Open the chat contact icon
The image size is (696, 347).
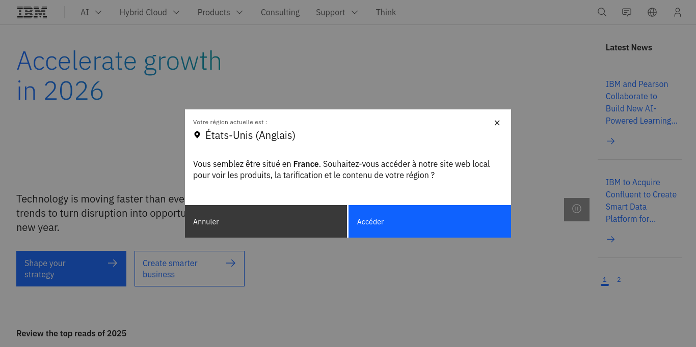[x=627, y=12]
